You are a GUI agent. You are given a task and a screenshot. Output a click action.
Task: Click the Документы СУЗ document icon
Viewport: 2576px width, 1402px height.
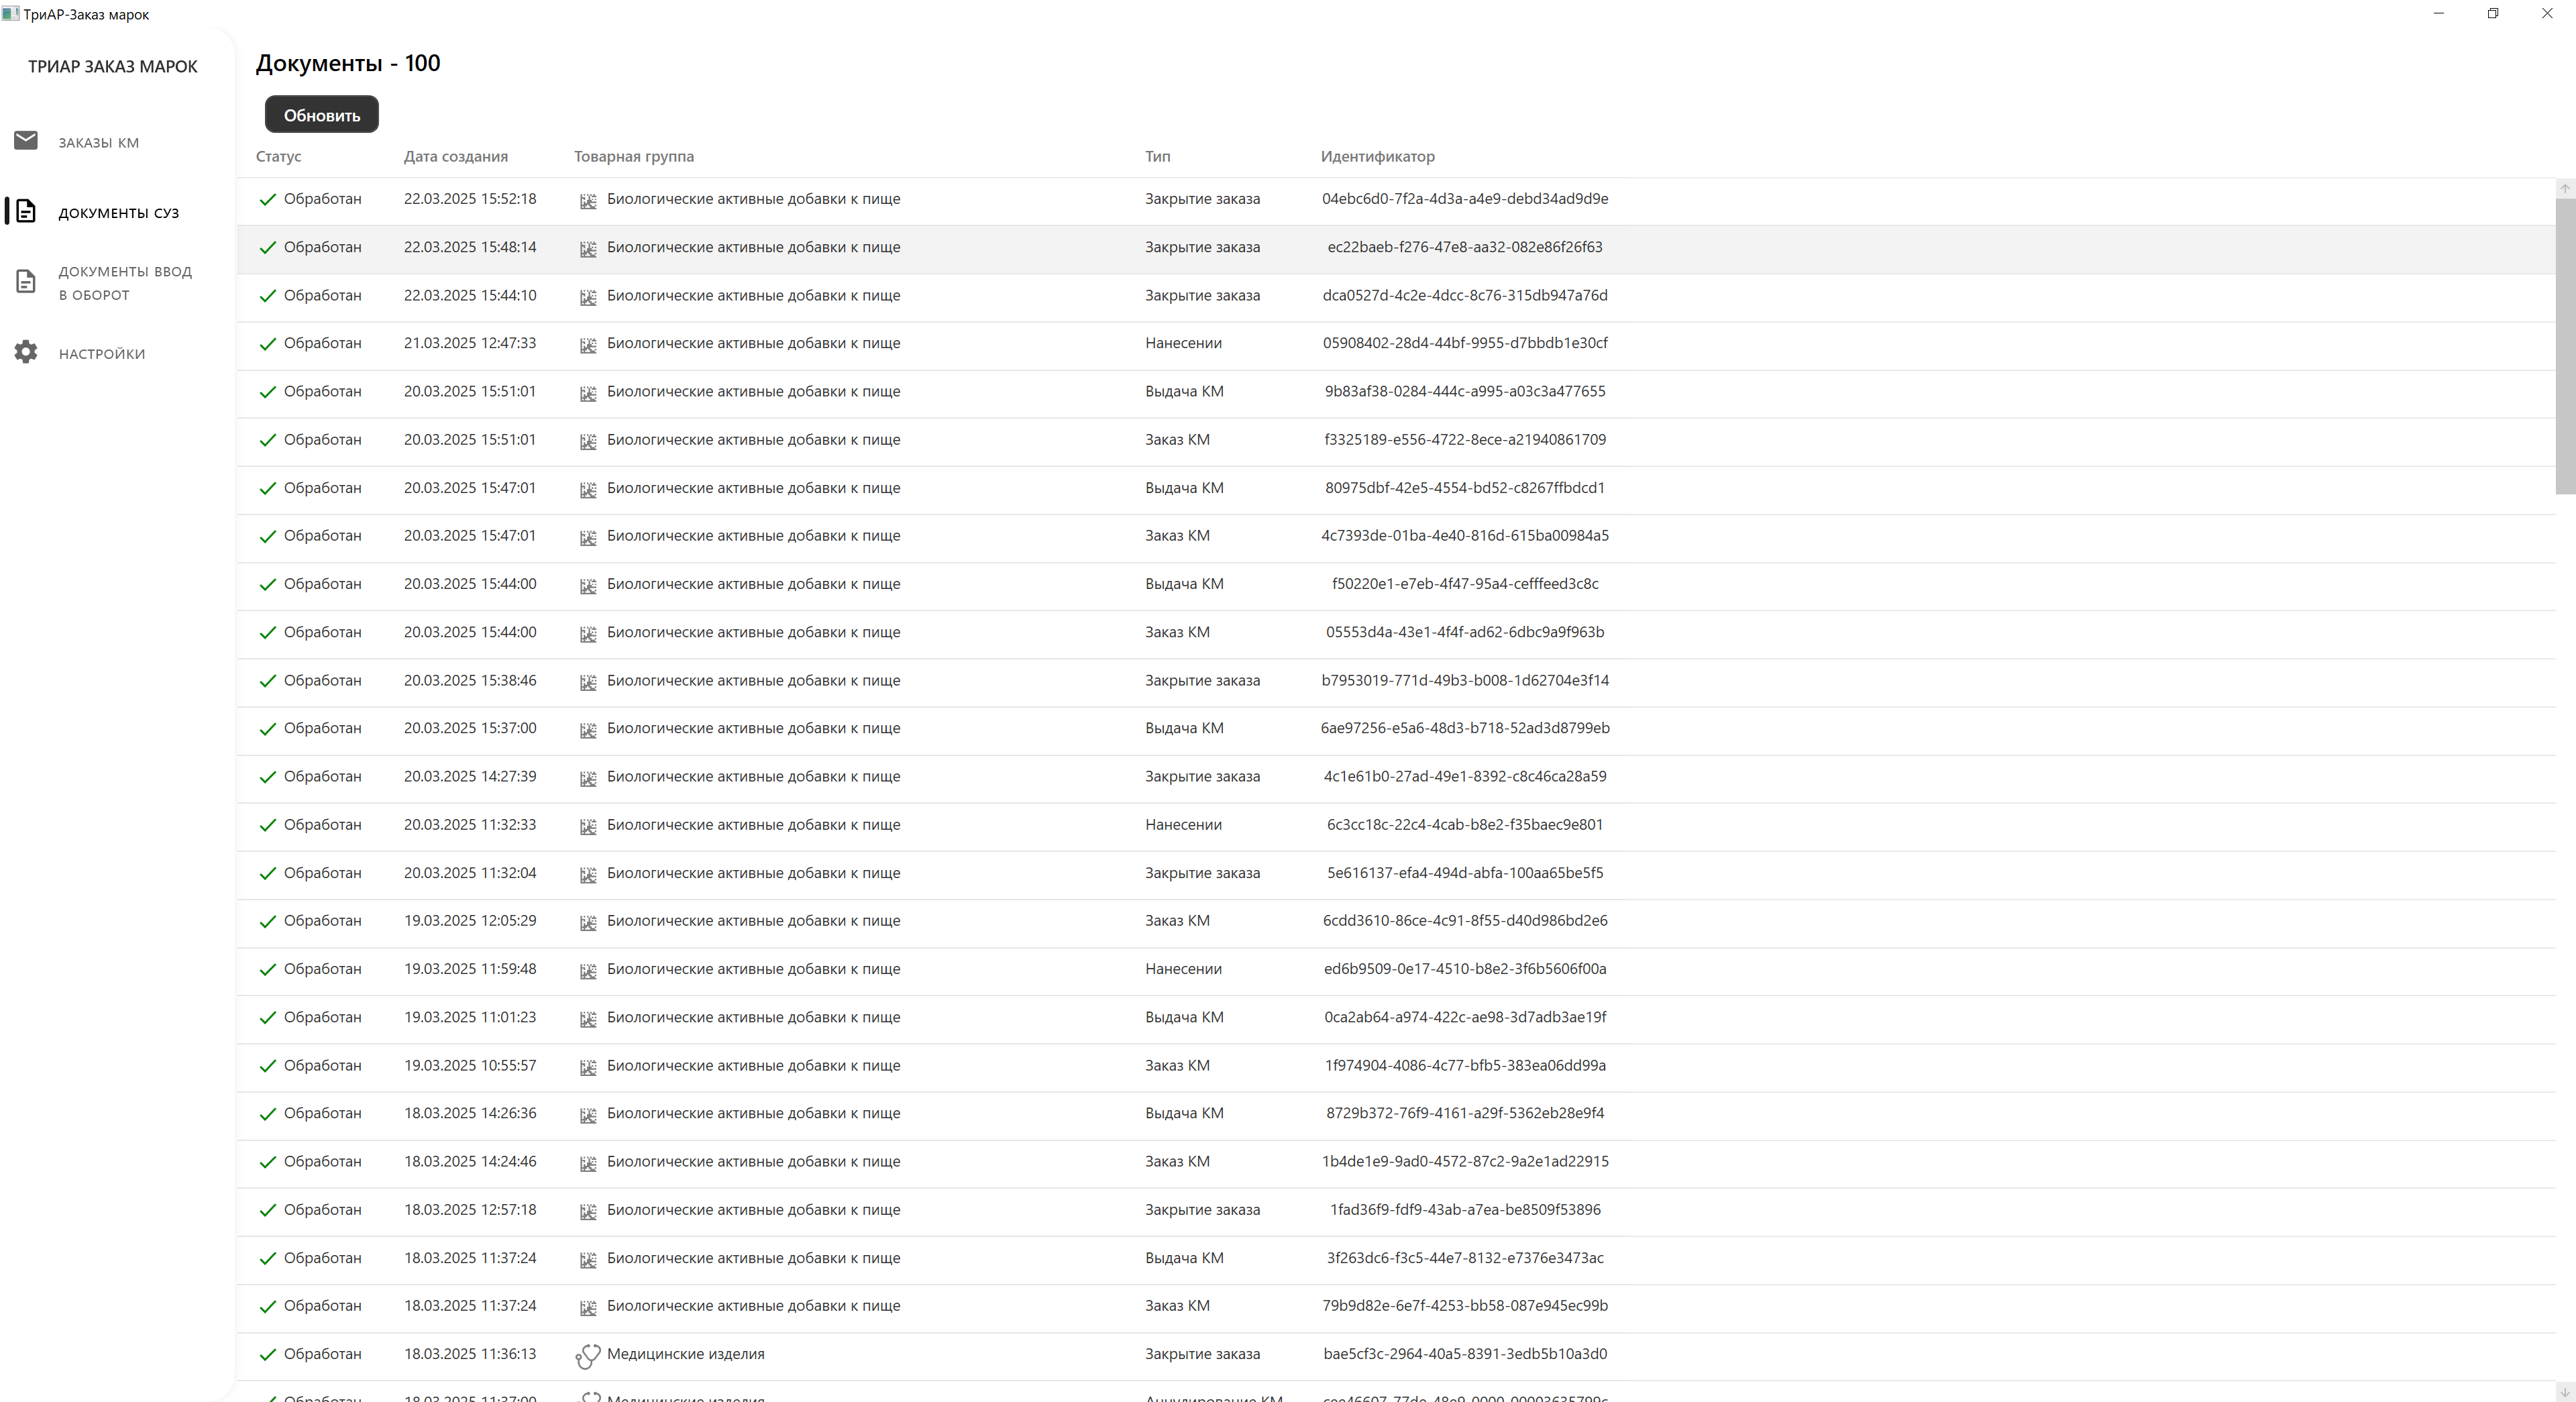click(26, 211)
